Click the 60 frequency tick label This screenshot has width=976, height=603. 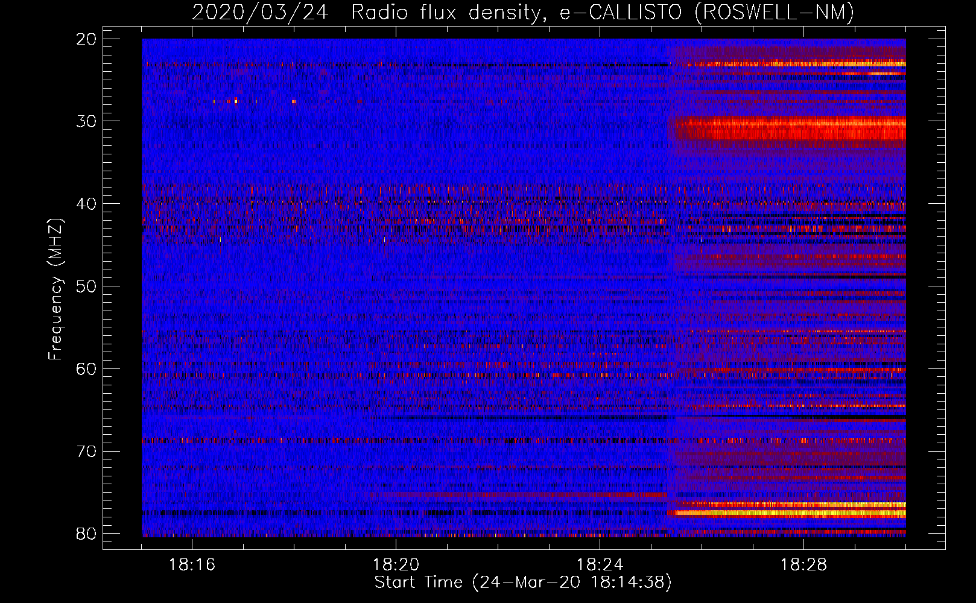coord(87,368)
